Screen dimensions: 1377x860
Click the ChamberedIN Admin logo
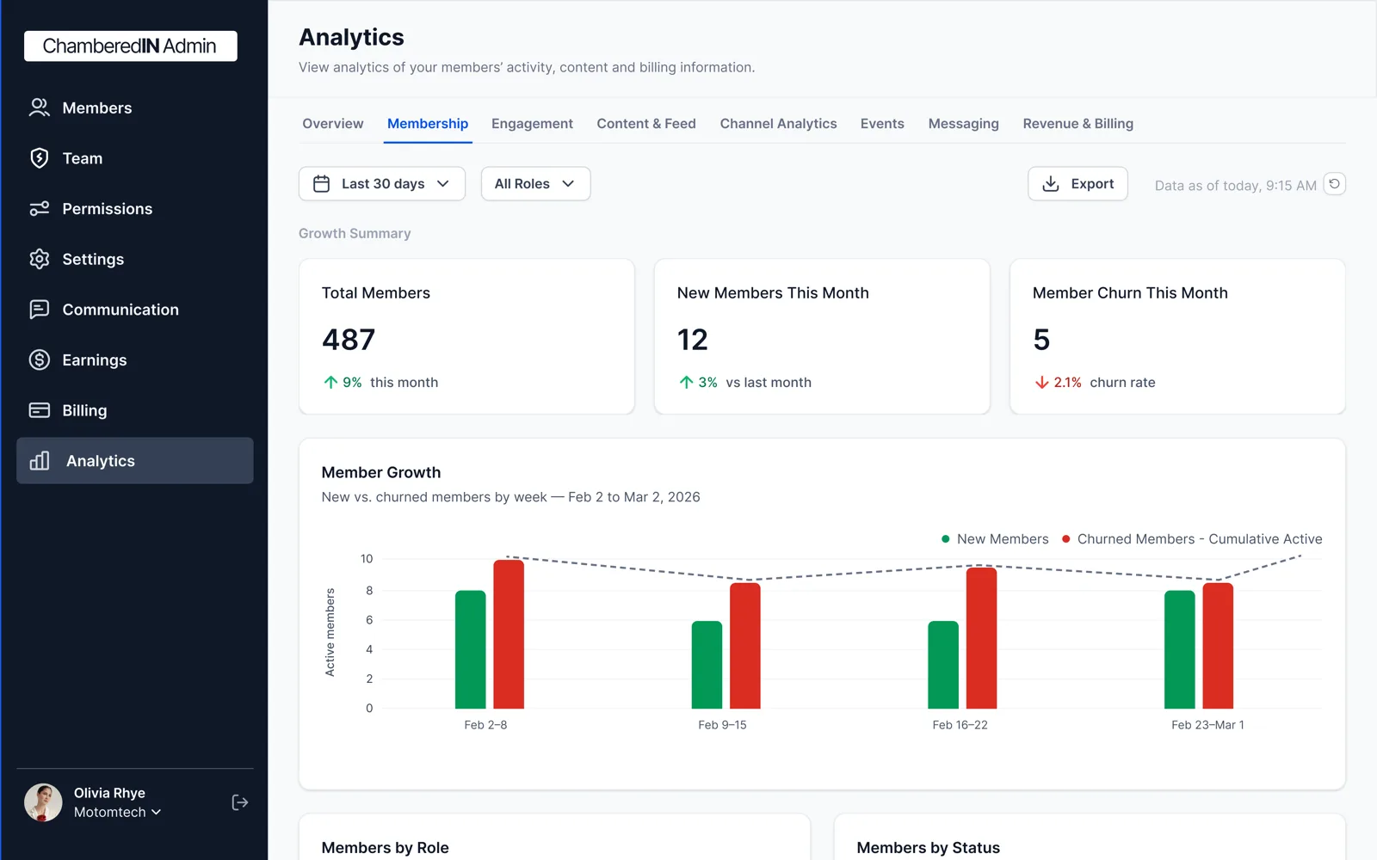[x=131, y=46]
